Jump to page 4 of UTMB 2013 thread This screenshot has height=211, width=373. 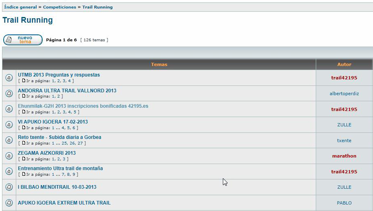click(x=69, y=81)
